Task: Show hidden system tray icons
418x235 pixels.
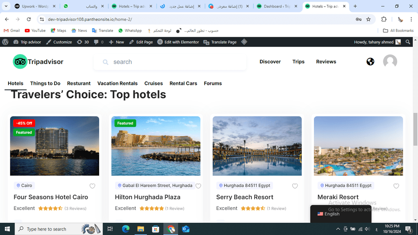Action: pyautogui.click(x=338, y=229)
